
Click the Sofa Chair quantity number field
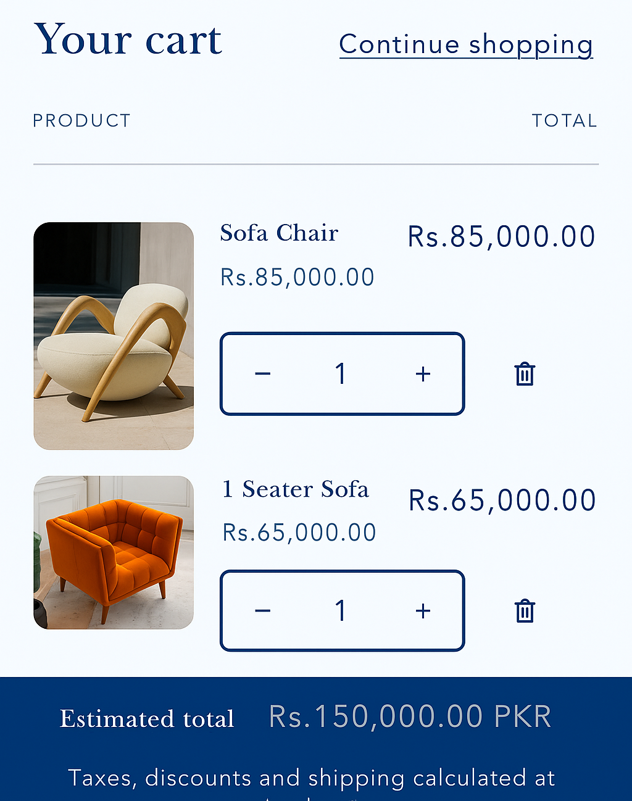(341, 374)
